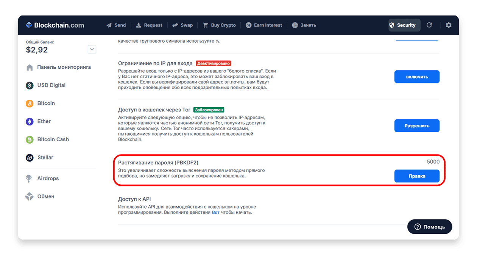Image resolution: width=477 pixels, height=255 pixels.
Task: Click the Security shield icon
Action: click(392, 25)
